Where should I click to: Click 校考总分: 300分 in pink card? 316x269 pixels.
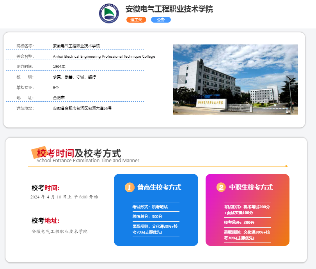(239, 223)
